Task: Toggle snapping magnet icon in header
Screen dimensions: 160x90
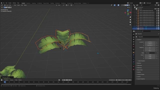Action: click(x=66, y=5)
